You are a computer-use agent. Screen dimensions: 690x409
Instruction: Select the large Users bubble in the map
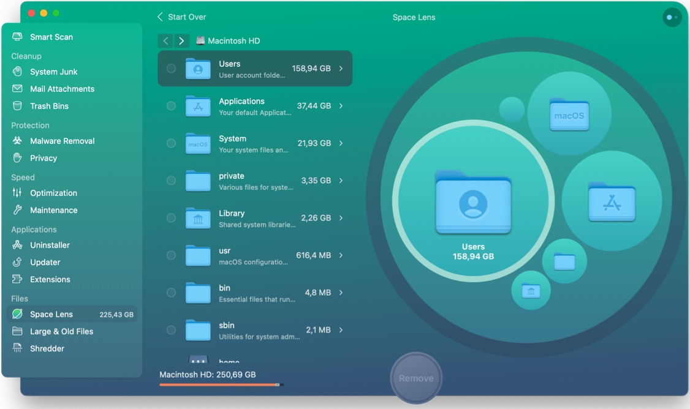point(473,201)
